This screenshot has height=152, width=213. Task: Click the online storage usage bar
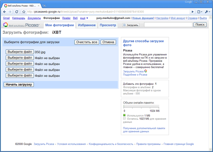coord(141,106)
